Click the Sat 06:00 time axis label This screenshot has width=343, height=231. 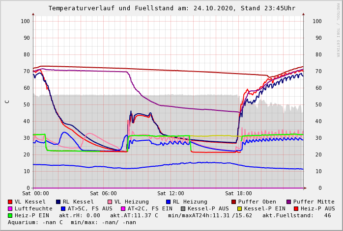click(x=103, y=194)
